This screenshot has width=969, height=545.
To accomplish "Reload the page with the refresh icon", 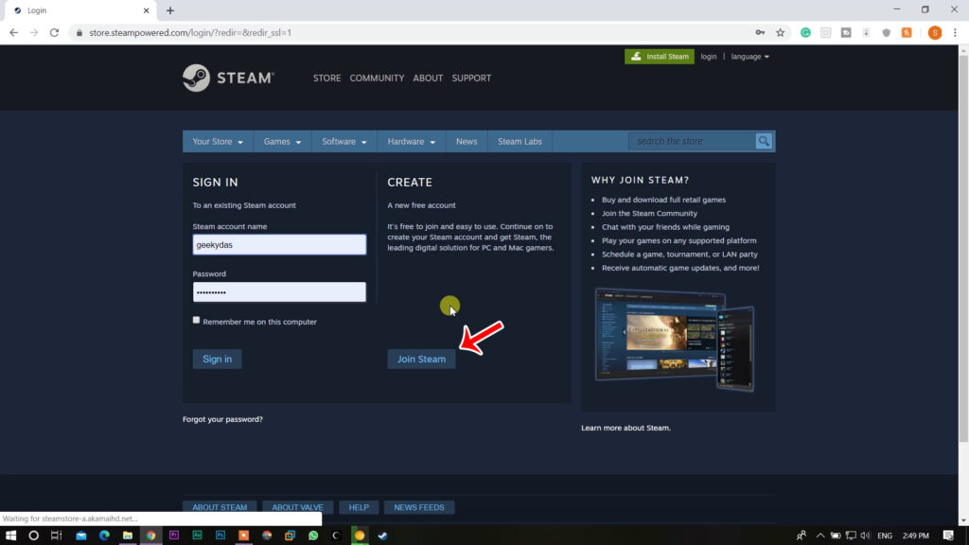I will (54, 33).
